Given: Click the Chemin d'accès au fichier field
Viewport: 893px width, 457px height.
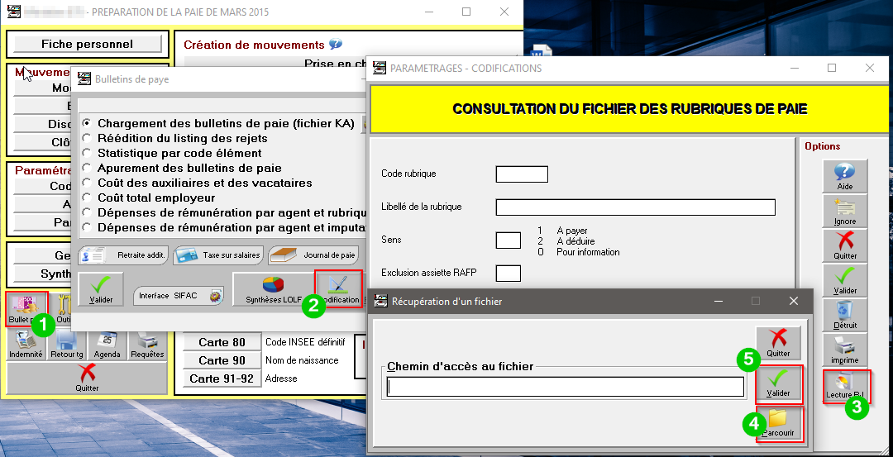Looking at the screenshot, I should tap(566, 387).
